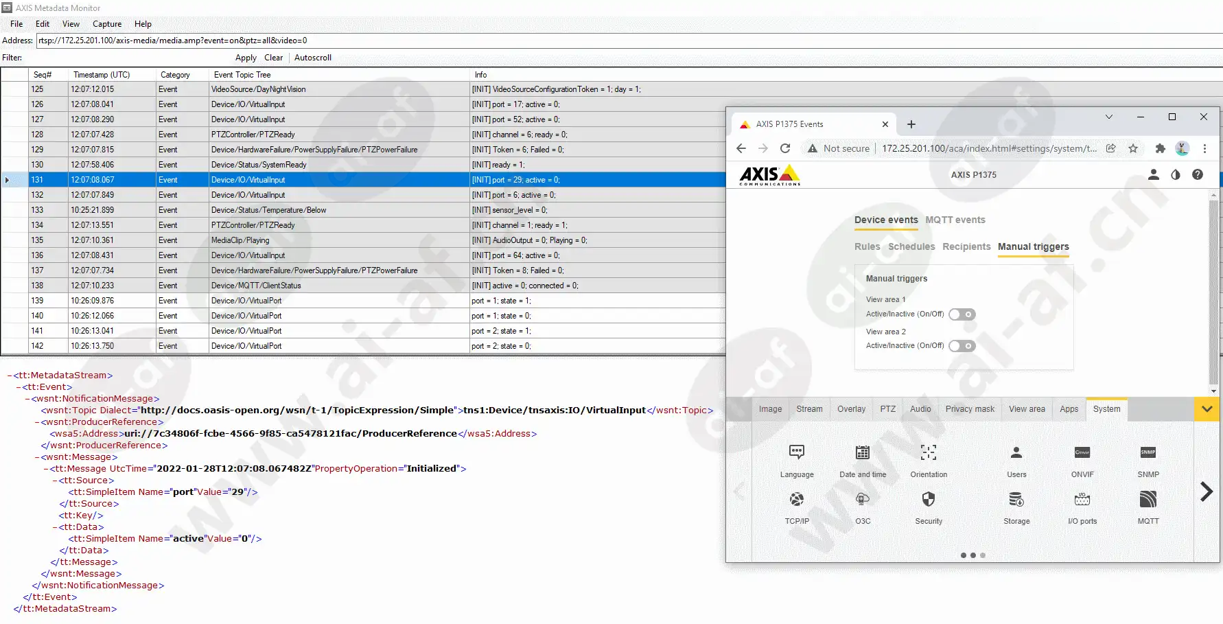Collapse the tt:Event XML node
This screenshot has height=624, width=1223.
[x=19, y=387]
